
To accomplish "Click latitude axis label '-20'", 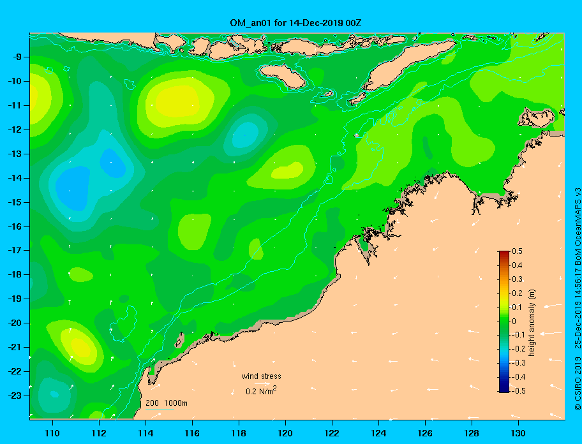I will (15, 323).
